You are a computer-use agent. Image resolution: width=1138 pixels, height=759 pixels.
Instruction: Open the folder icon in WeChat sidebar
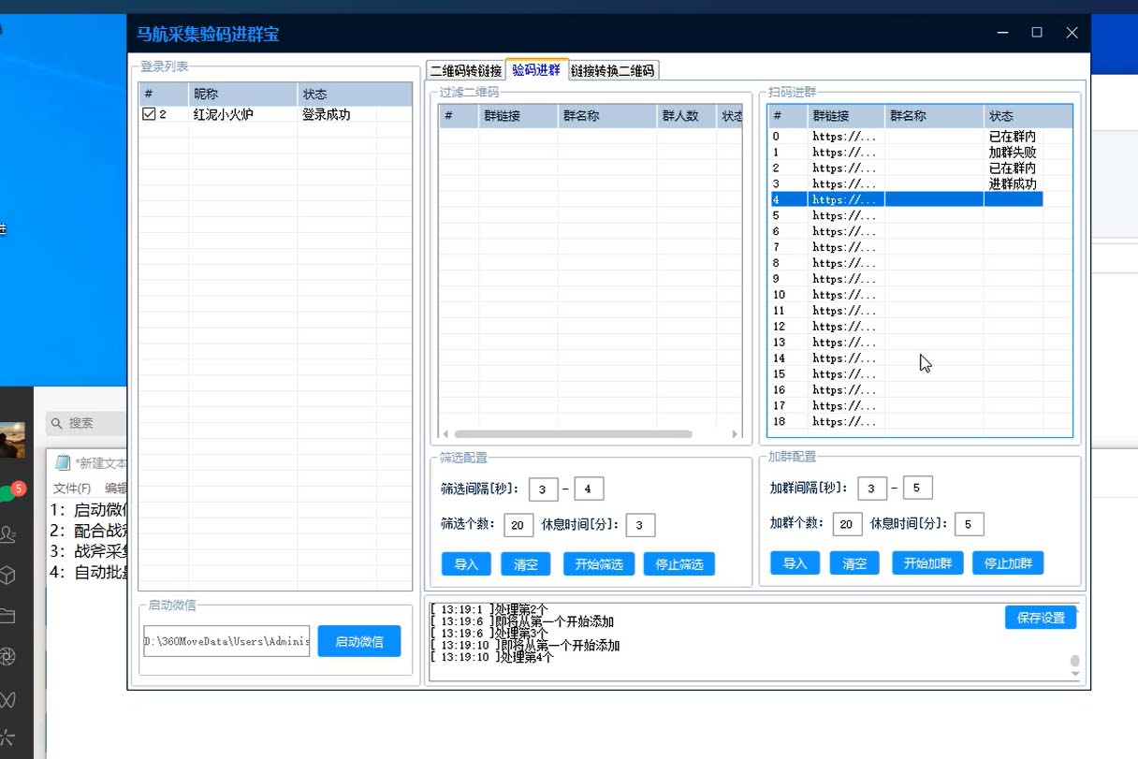tap(8, 616)
